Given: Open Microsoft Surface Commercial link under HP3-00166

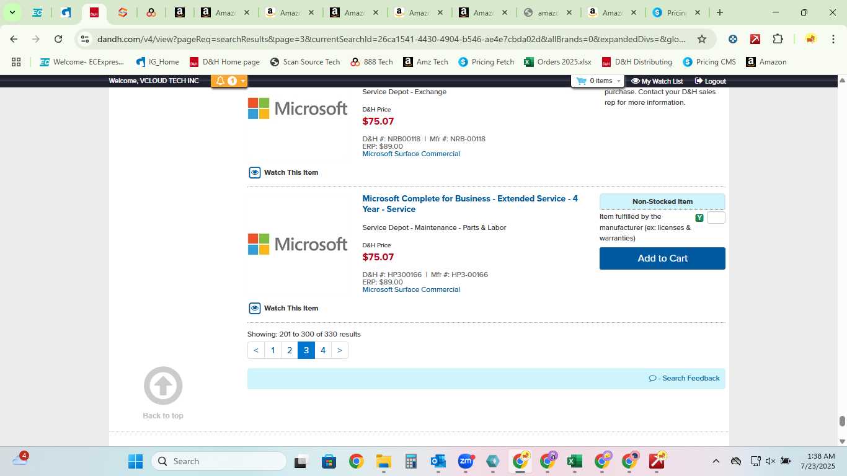Looking at the screenshot, I should (x=411, y=289).
